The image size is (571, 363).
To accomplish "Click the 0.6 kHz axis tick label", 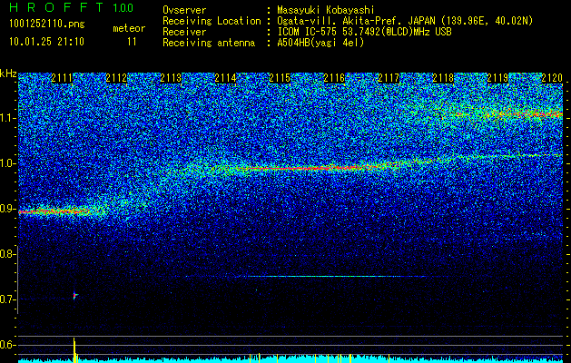I will pos(7,345).
